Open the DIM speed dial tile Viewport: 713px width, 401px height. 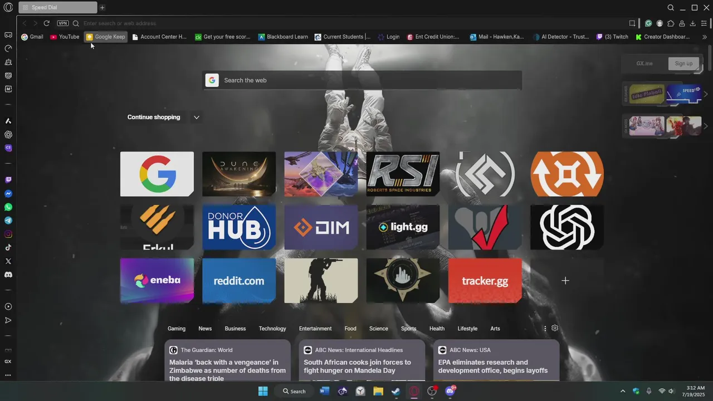pyautogui.click(x=321, y=227)
